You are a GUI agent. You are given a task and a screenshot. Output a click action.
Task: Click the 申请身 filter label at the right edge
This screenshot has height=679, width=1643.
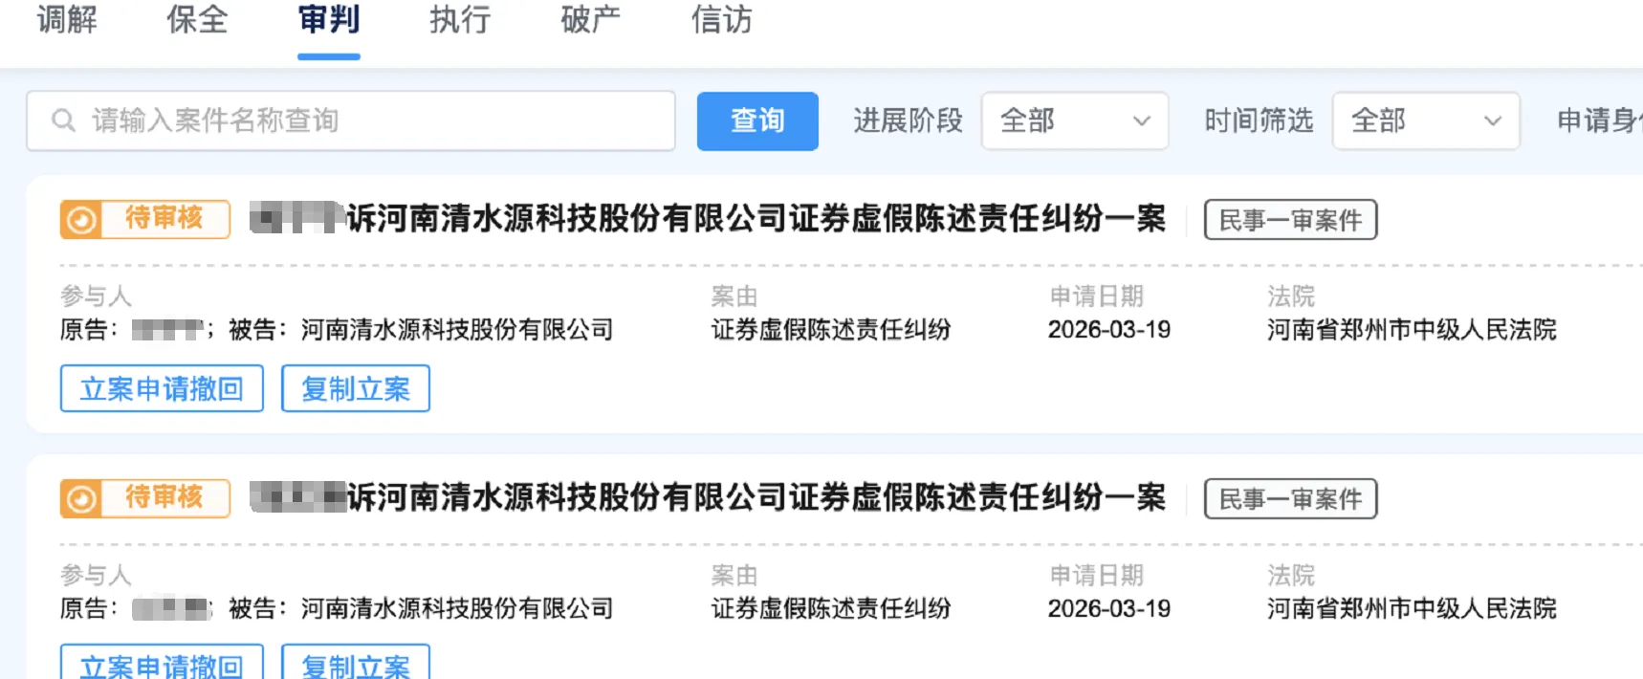click(x=1599, y=120)
